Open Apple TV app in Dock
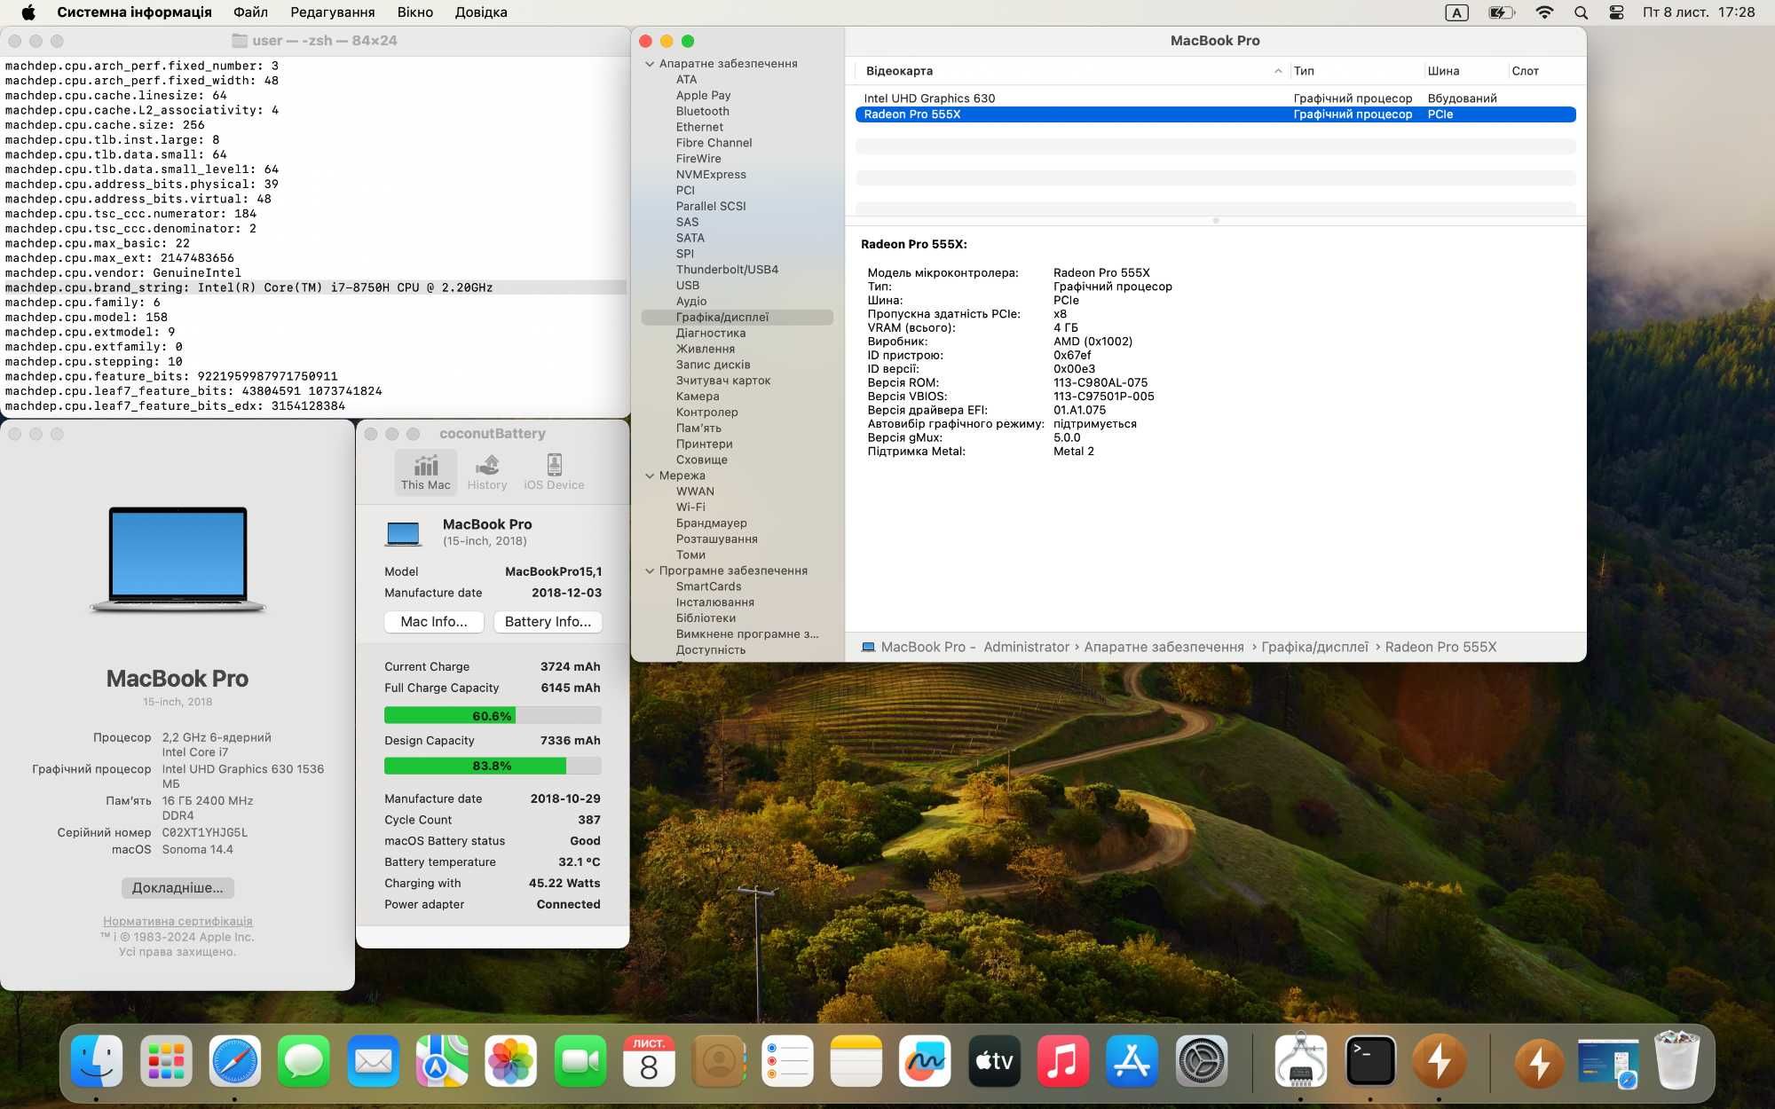This screenshot has width=1775, height=1109. click(994, 1060)
